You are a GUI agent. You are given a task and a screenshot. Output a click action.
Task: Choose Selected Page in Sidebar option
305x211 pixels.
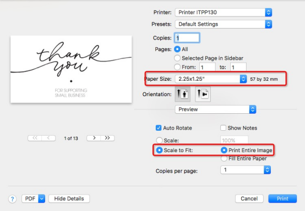[x=177, y=58]
